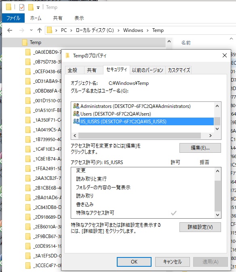Select the _0DBD88FA folder in the tree
This screenshot has height=272, width=236.
click(43, 91)
